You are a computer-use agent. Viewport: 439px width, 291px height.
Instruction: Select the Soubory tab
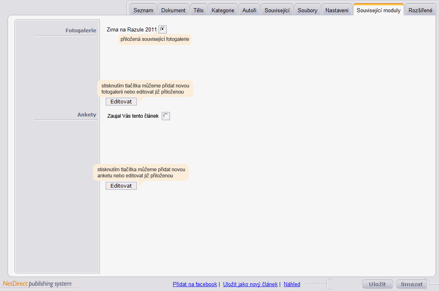tap(308, 10)
